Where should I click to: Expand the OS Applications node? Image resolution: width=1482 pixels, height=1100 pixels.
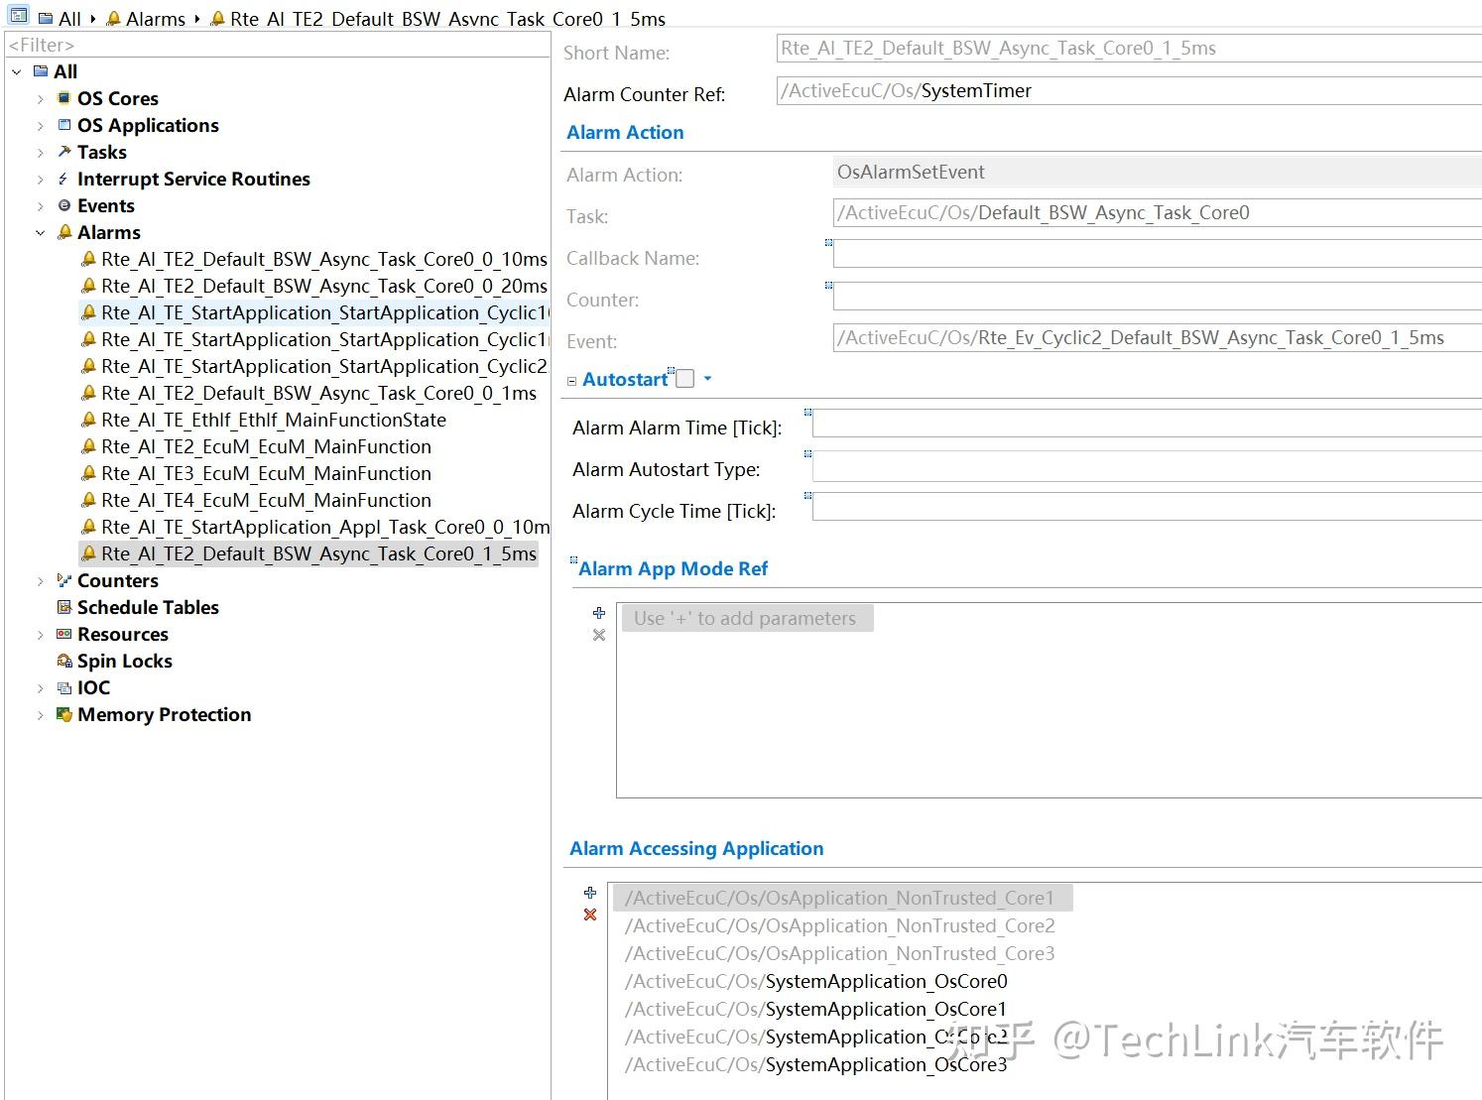coord(41,125)
